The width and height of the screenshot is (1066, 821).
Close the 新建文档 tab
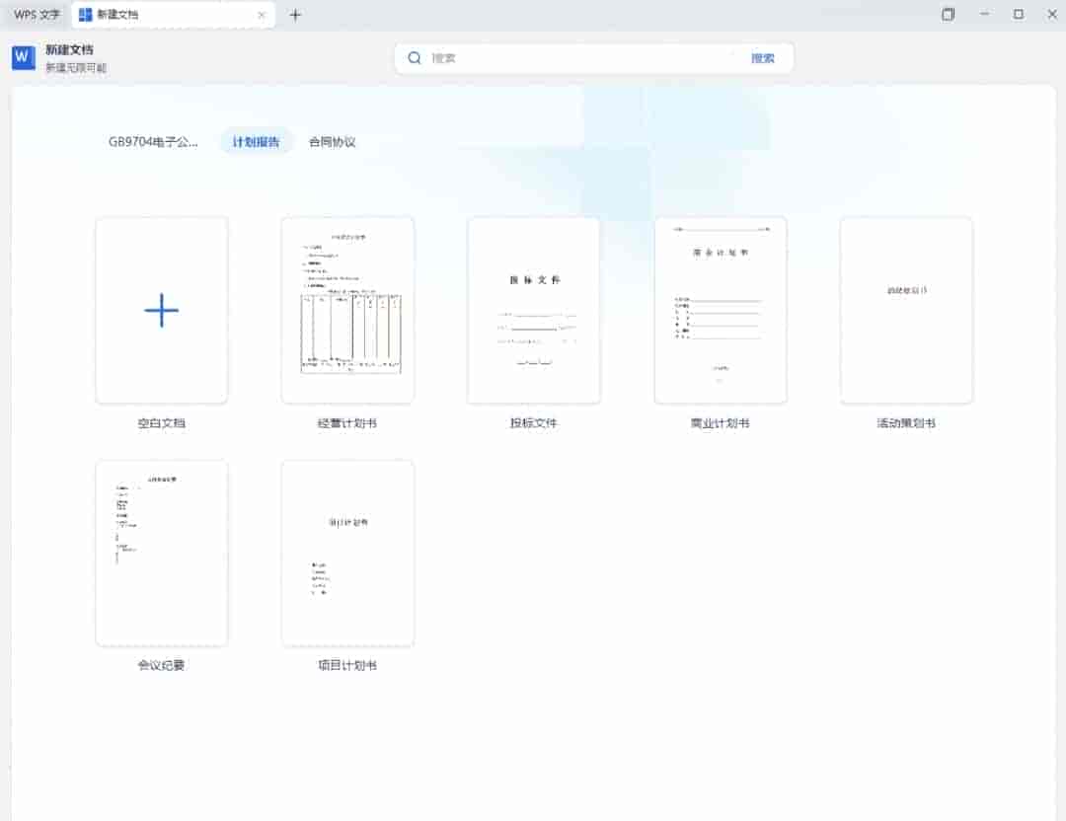pyautogui.click(x=262, y=15)
